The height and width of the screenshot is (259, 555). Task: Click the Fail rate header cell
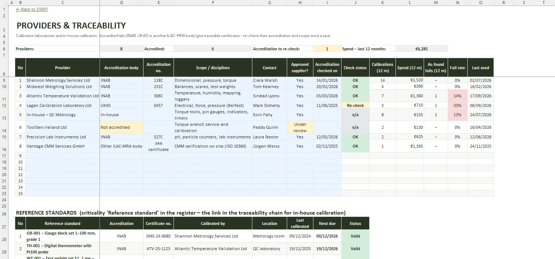pyautogui.click(x=457, y=68)
